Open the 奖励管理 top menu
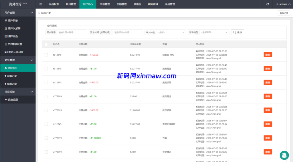Viewport: 293px width, 162px height. [x=122, y=4]
